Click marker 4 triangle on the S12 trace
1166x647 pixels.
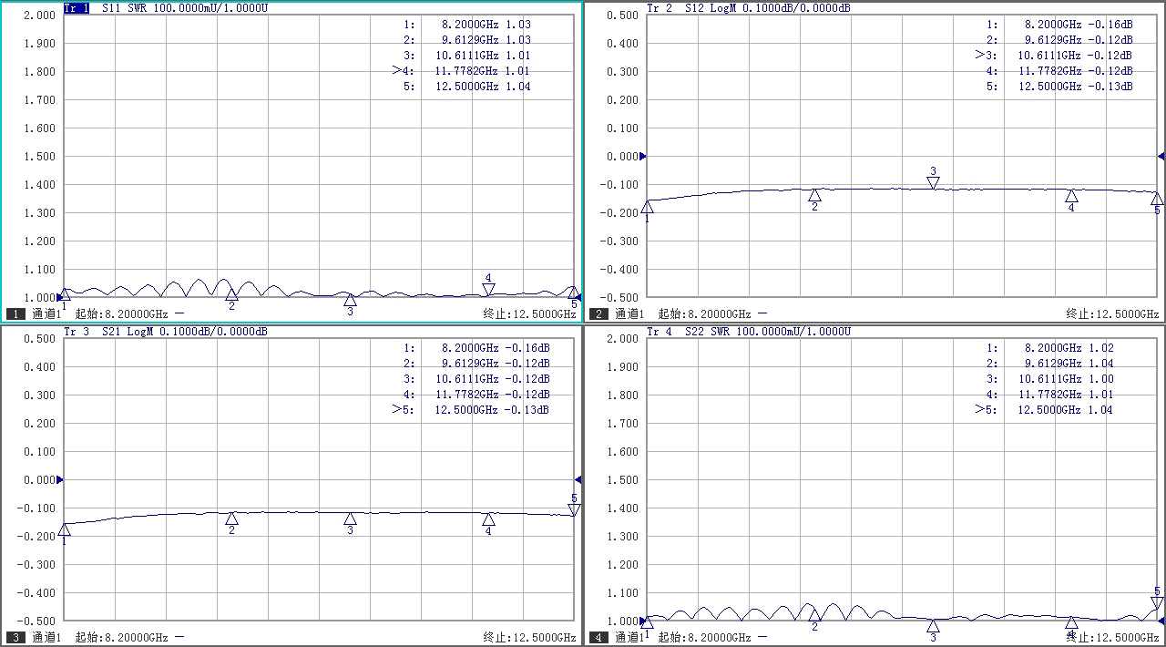pos(1071,195)
